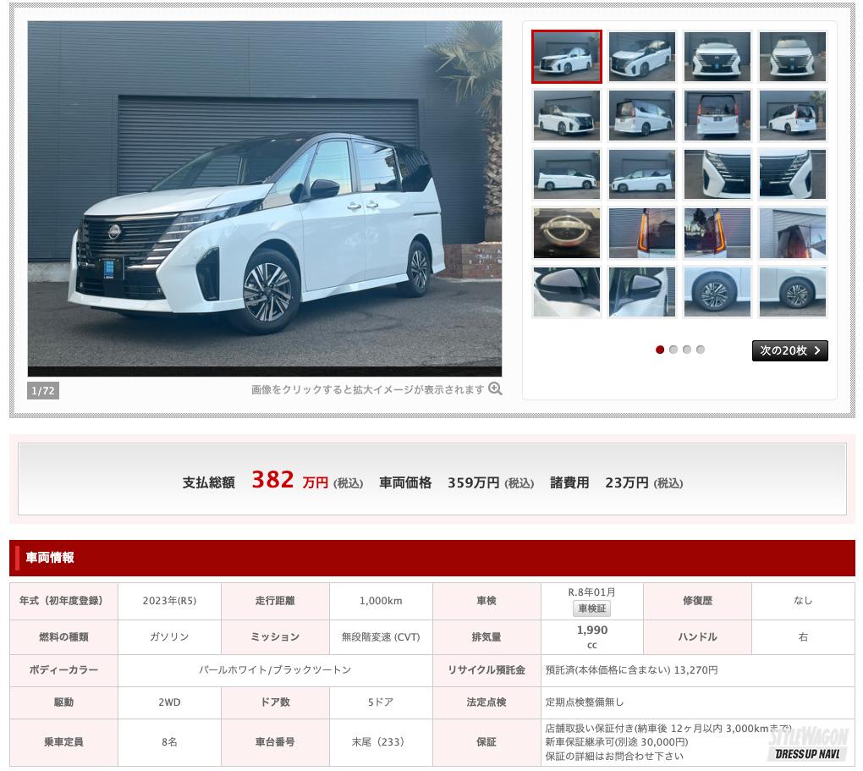Open the red-bordered selected thumbnail
Image resolution: width=863 pixels, height=771 pixels.
[567, 57]
